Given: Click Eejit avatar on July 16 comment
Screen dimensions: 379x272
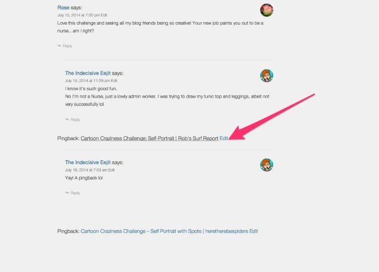Looking at the screenshot, I should pyautogui.click(x=267, y=165).
